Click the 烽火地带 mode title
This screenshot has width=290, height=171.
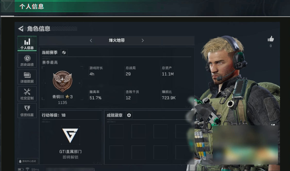[x=117, y=40]
